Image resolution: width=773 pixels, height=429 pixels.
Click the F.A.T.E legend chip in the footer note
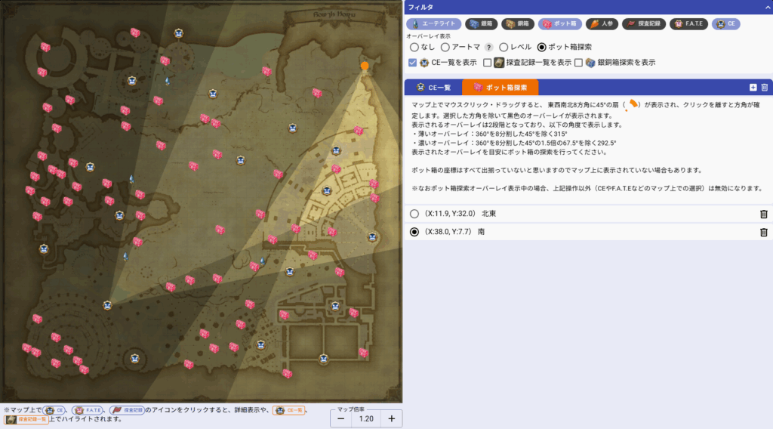tap(88, 410)
